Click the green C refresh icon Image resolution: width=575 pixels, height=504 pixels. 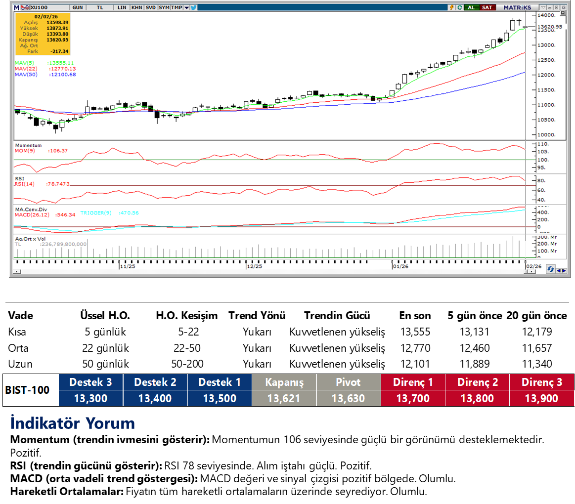[460, 7]
